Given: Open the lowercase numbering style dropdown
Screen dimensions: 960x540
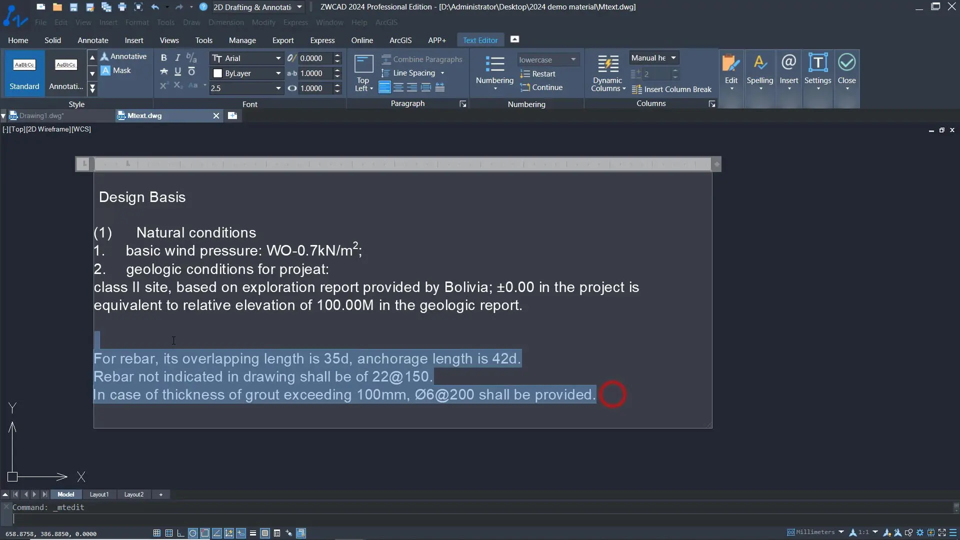Looking at the screenshot, I should pyautogui.click(x=573, y=59).
